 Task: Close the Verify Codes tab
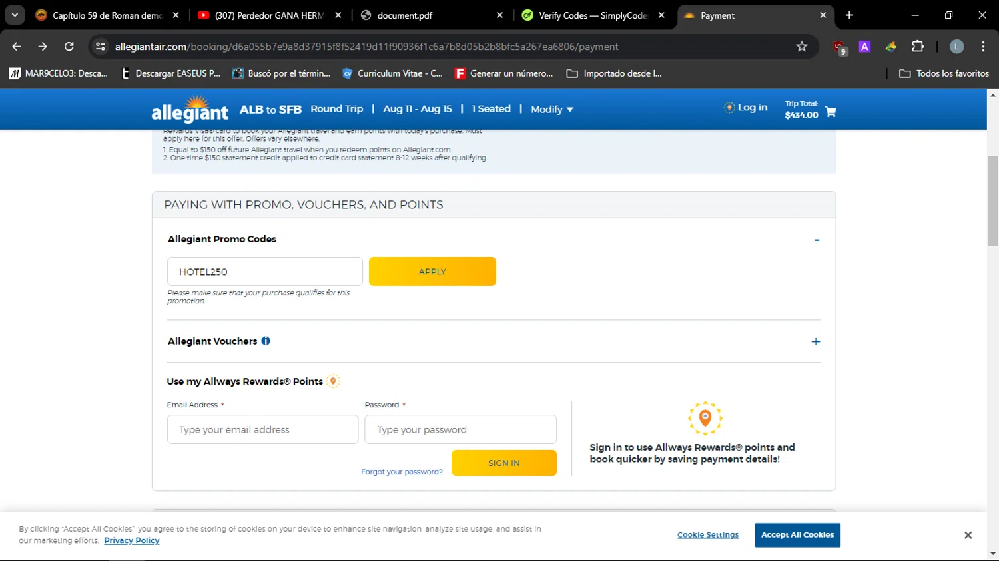(x=661, y=15)
